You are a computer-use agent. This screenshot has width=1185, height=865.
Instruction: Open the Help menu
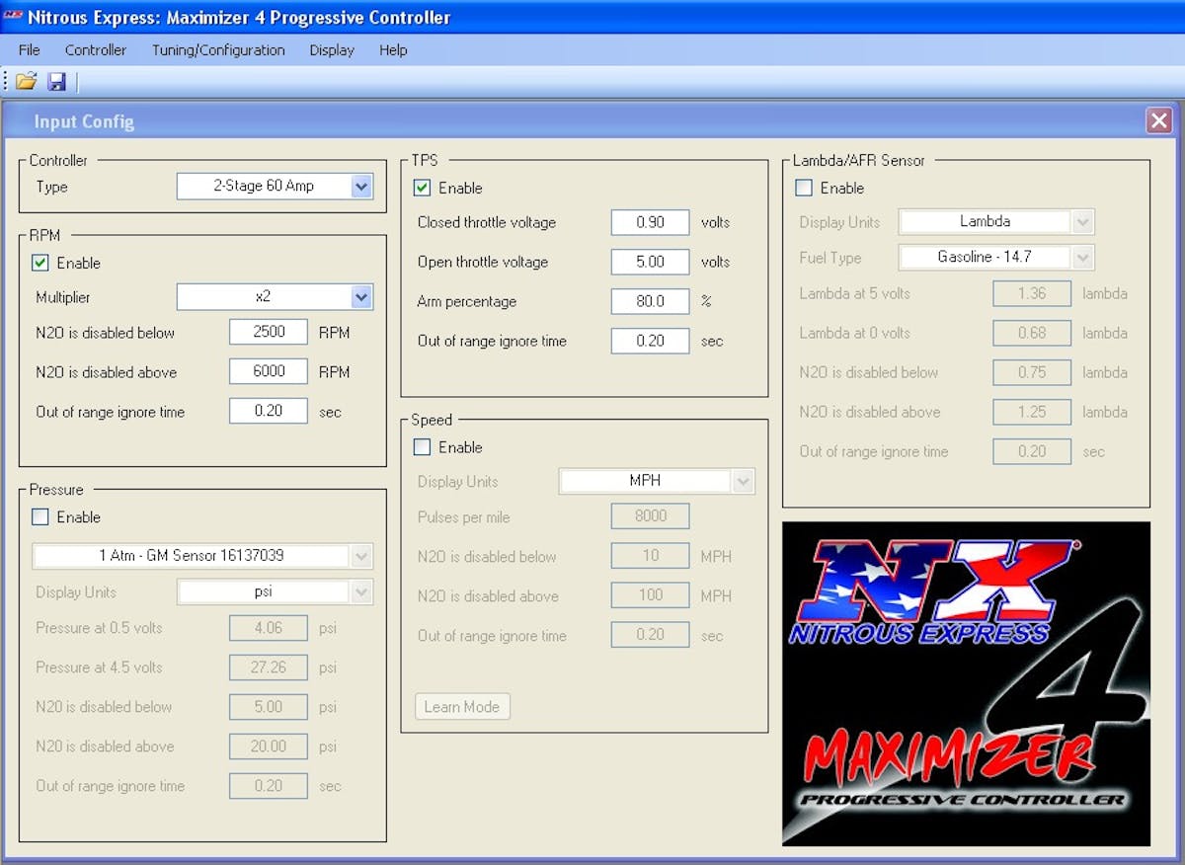393,50
